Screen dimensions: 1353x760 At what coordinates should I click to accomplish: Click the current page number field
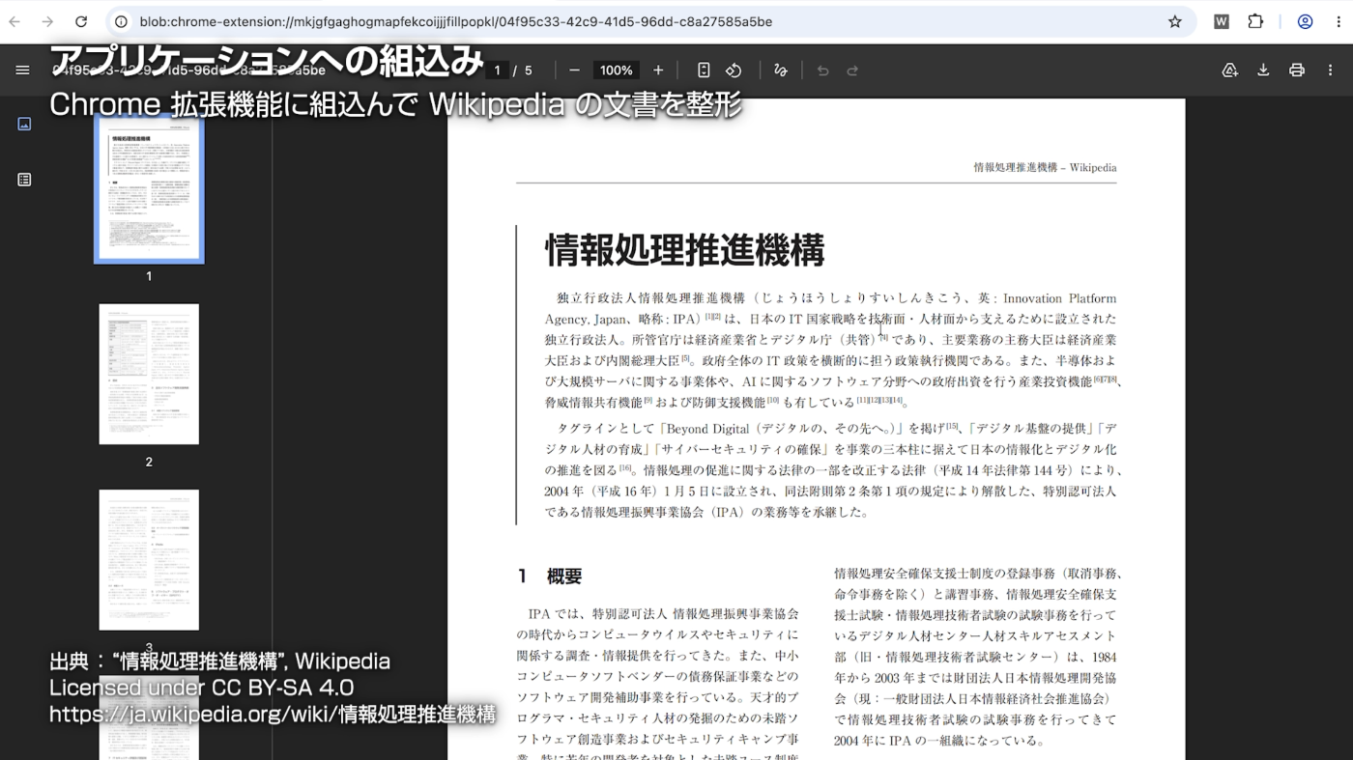coord(497,70)
